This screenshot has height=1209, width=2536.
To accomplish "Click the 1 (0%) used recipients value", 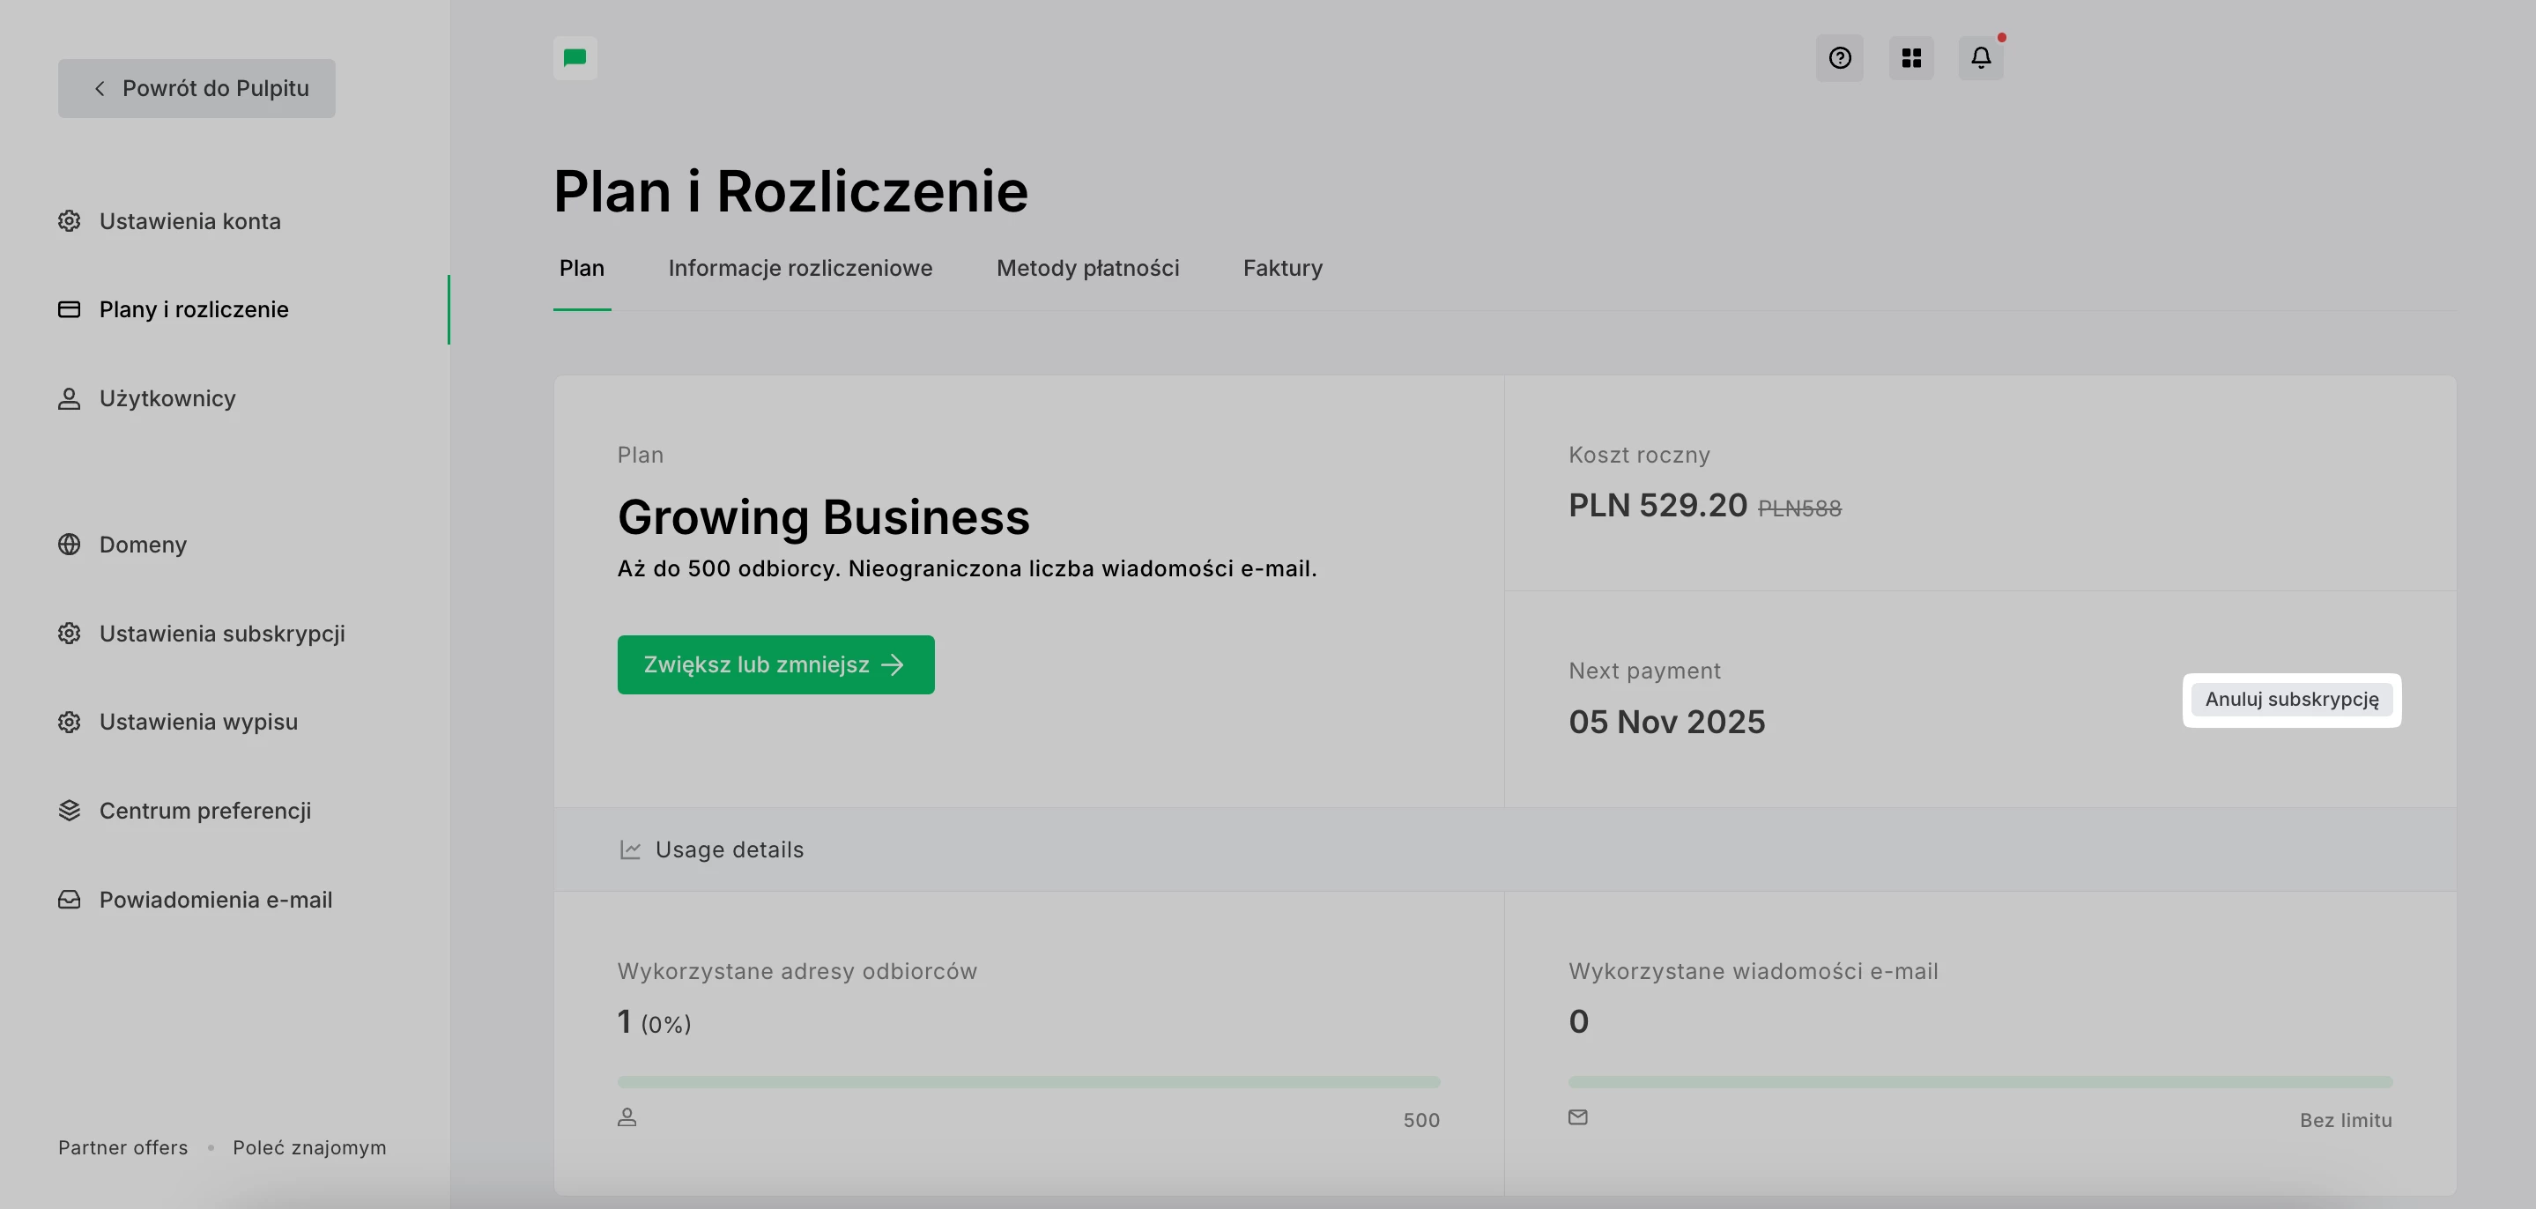I will 655,1022.
